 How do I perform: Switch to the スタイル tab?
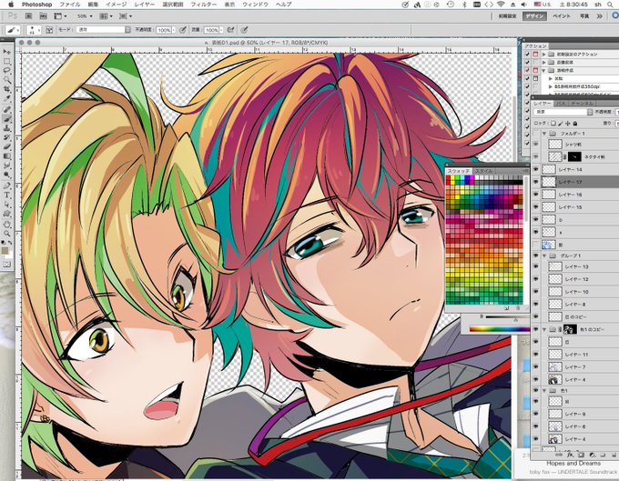coord(483,171)
